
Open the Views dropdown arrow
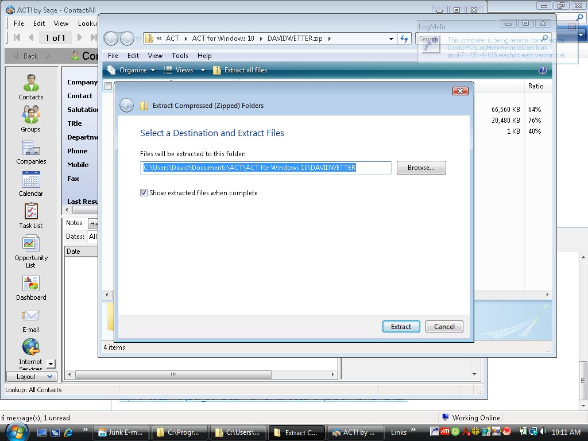coord(203,70)
